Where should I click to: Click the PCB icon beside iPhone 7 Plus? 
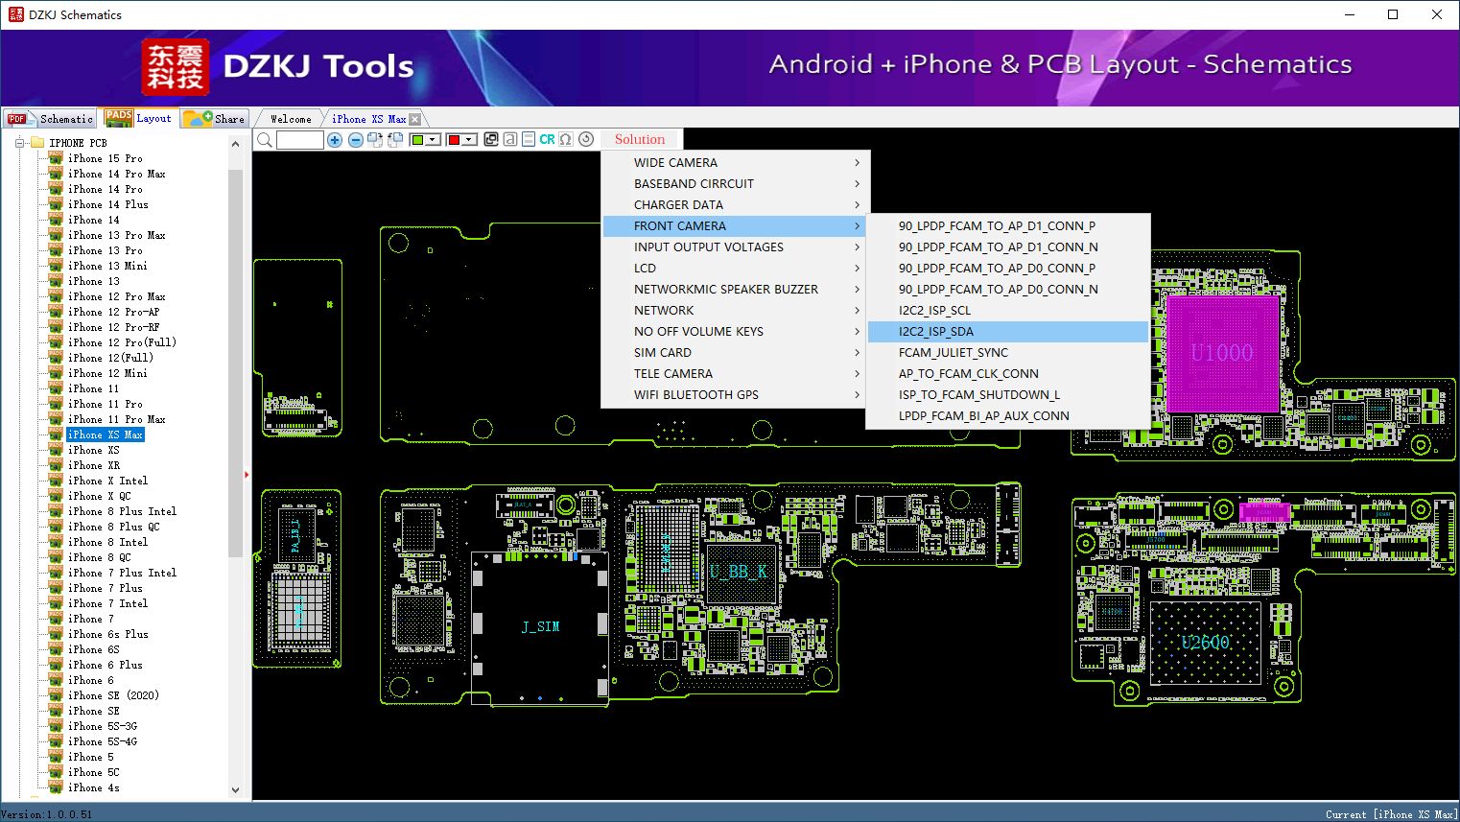(56, 588)
